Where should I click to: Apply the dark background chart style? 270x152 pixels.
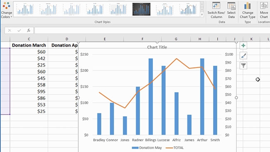[141, 9]
